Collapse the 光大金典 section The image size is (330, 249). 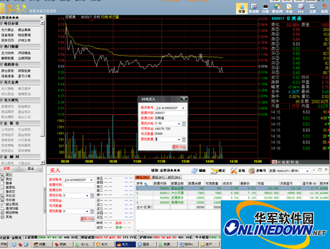2,82
